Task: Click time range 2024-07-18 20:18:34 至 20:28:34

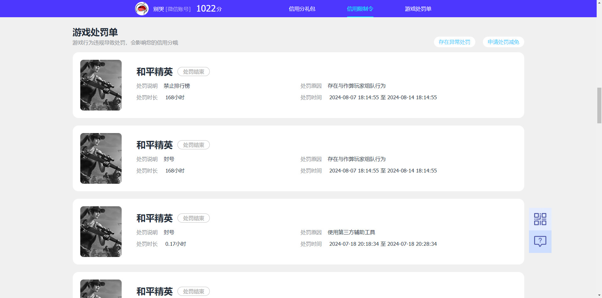Action: coord(383,244)
